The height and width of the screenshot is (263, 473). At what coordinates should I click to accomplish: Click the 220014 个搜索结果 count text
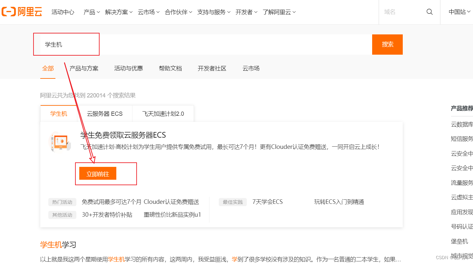[x=111, y=95]
